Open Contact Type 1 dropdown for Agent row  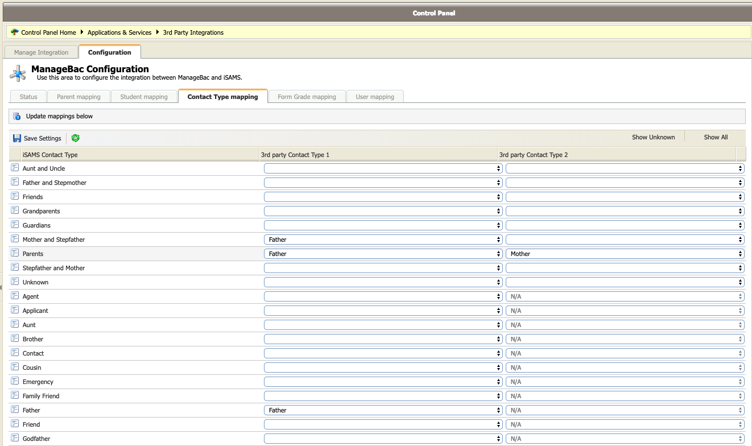pos(383,296)
